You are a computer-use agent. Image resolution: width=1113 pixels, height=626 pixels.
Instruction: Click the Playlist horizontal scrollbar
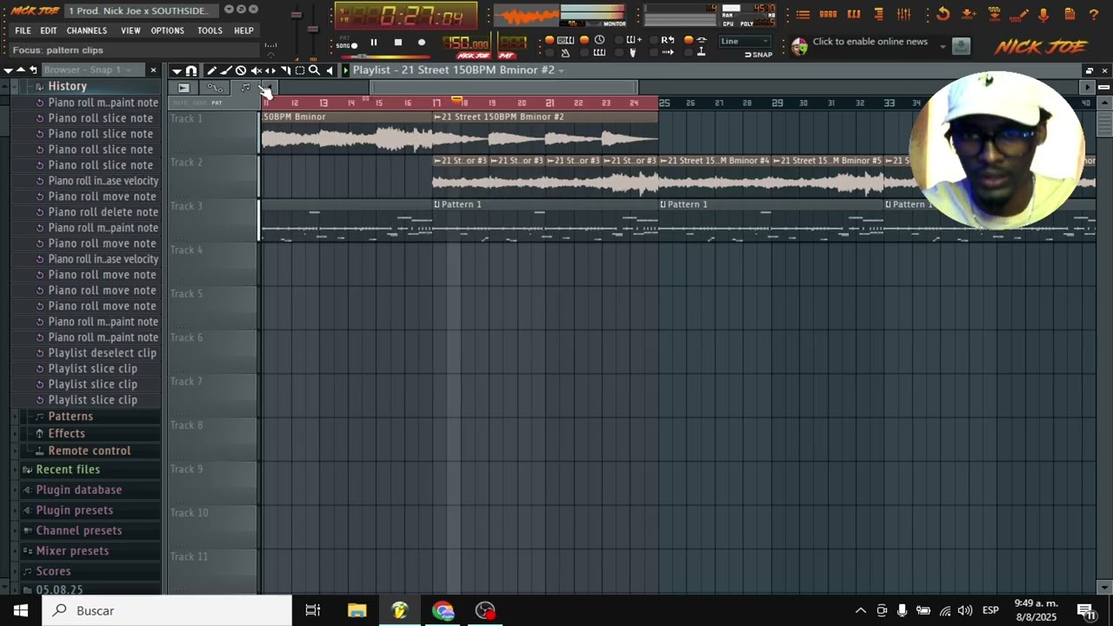coord(504,87)
